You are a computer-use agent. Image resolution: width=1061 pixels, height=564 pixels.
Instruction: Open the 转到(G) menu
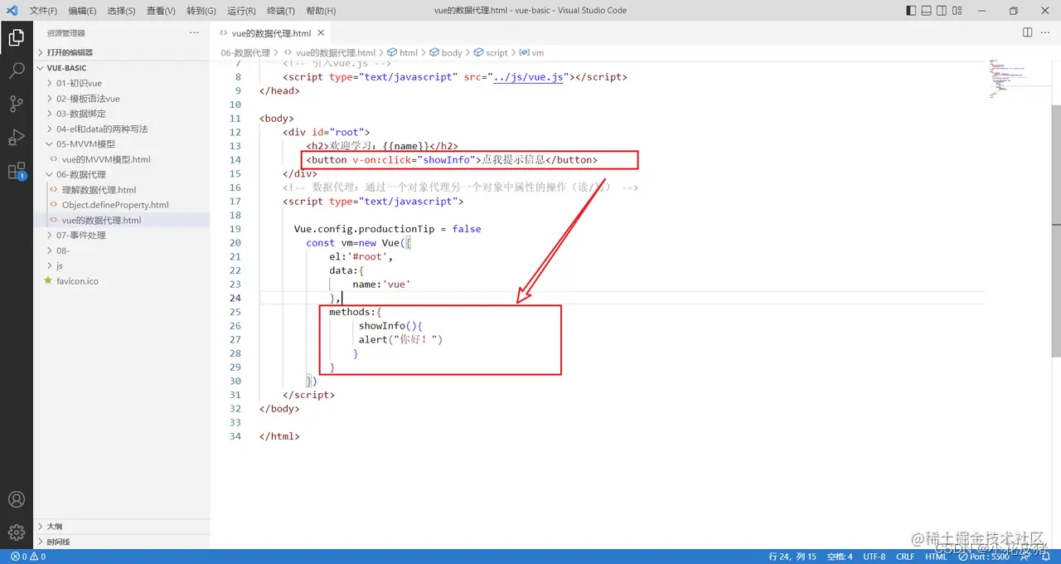tap(201, 11)
